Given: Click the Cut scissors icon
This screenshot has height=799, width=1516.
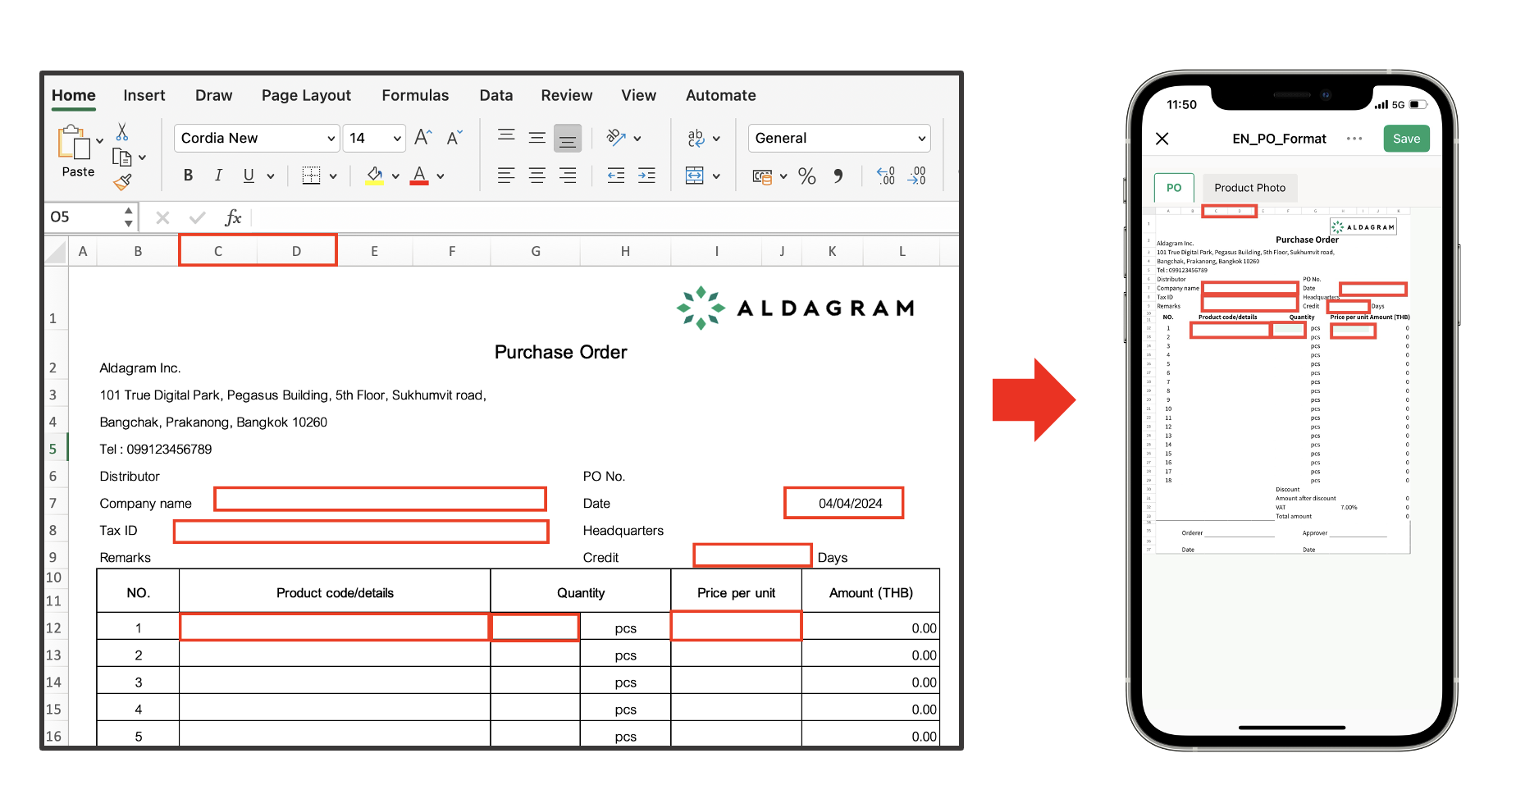Looking at the screenshot, I should coord(122,132).
